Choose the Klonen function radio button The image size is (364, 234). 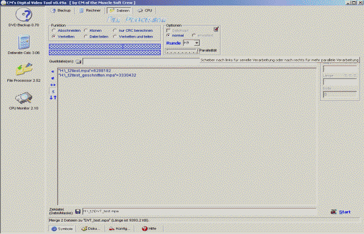(86, 31)
